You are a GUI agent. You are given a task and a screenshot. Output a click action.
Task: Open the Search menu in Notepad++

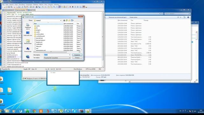(x=11, y=4)
